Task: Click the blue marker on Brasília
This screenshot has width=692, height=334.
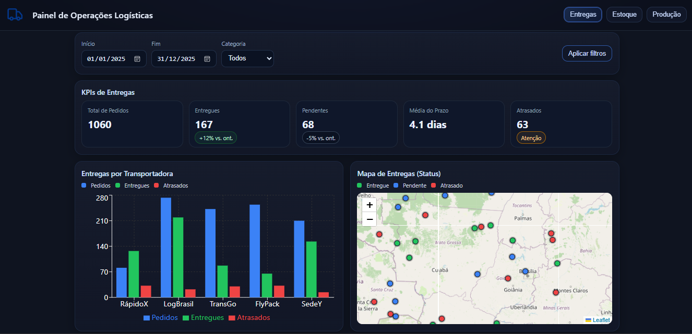Action: point(526,271)
